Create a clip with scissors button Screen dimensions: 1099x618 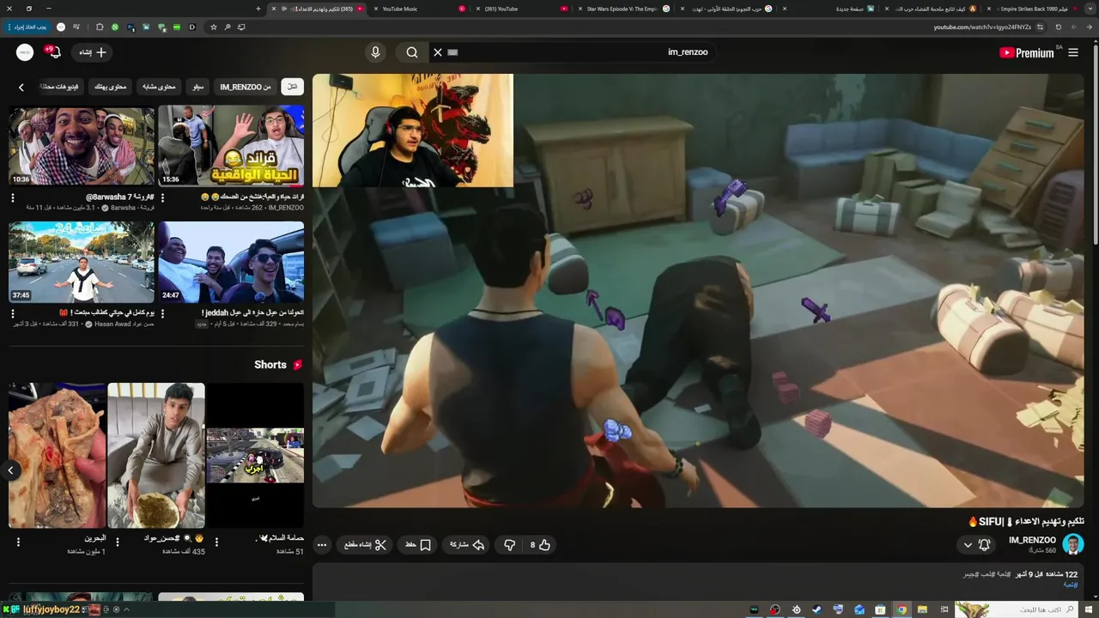pyautogui.click(x=364, y=545)
